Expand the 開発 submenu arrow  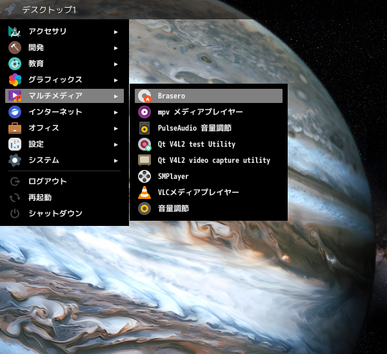[x=115, y=48]
